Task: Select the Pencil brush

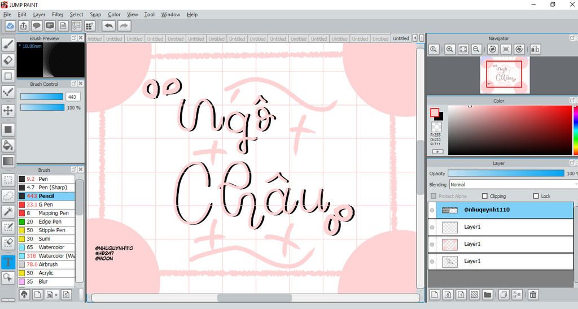Action: point(46,196)
